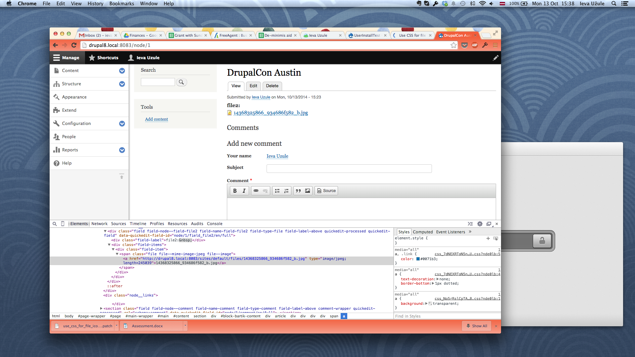
Task: Click the lock button in background window
Action: (542, 241)
